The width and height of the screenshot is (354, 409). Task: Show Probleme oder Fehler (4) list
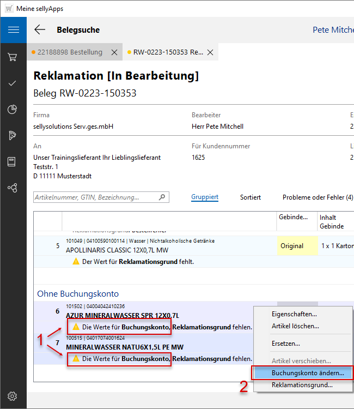pos(318,197)
